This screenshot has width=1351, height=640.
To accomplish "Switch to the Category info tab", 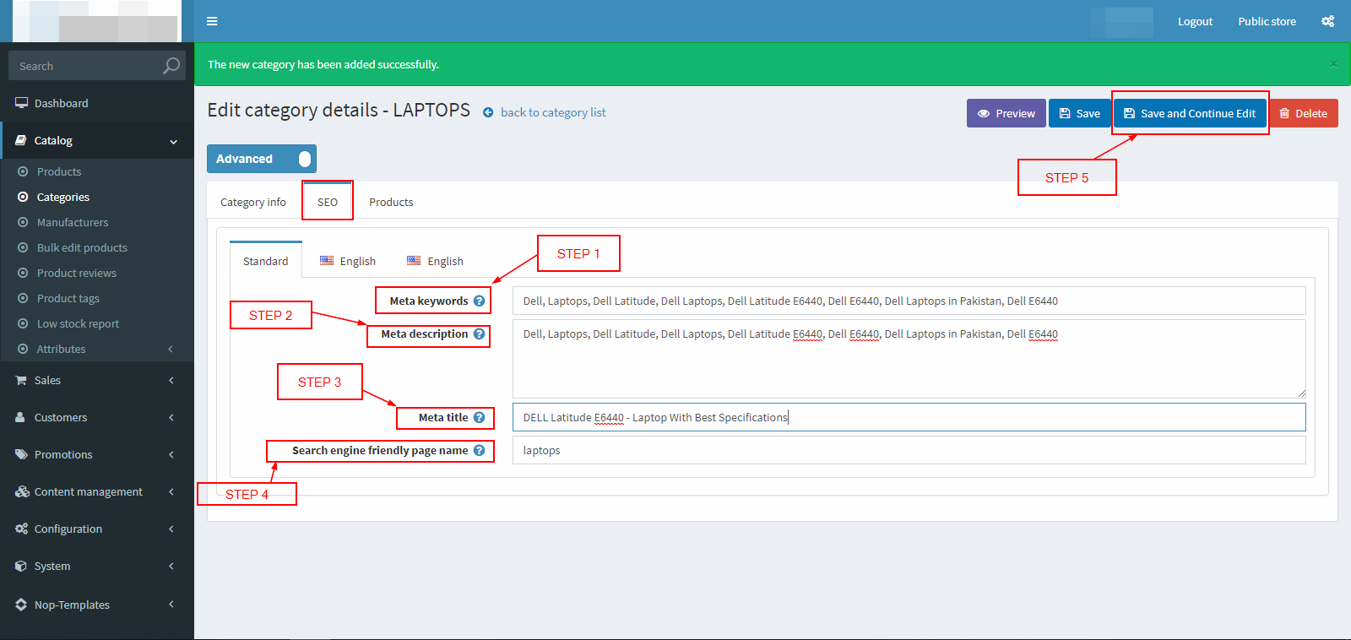I will pos(253,202).
